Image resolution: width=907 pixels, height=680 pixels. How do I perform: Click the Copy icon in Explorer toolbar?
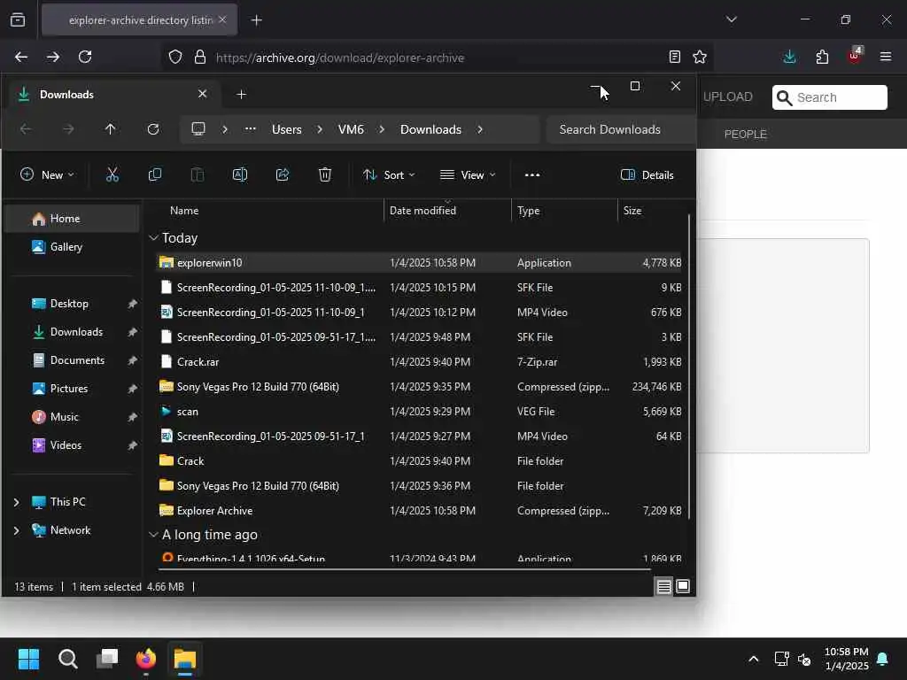pos(154,174)
